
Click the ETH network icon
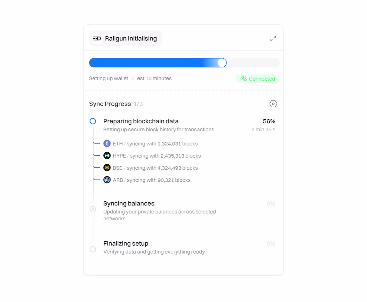pyautogui.click(x=107, y=144)
